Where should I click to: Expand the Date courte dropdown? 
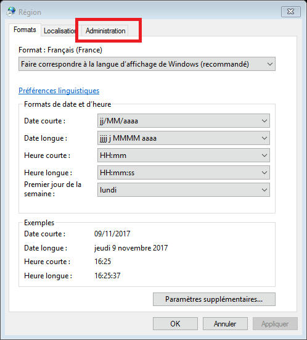click(184, 121)
